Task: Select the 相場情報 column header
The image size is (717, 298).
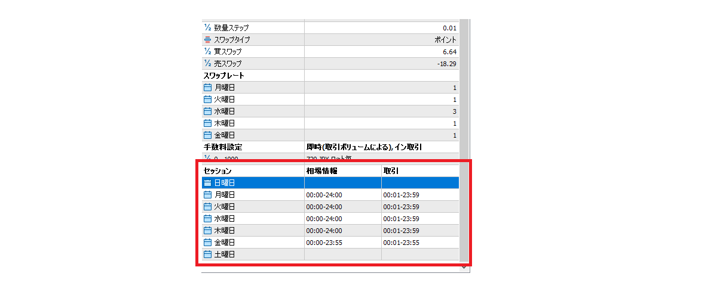Action: point(321,170)
